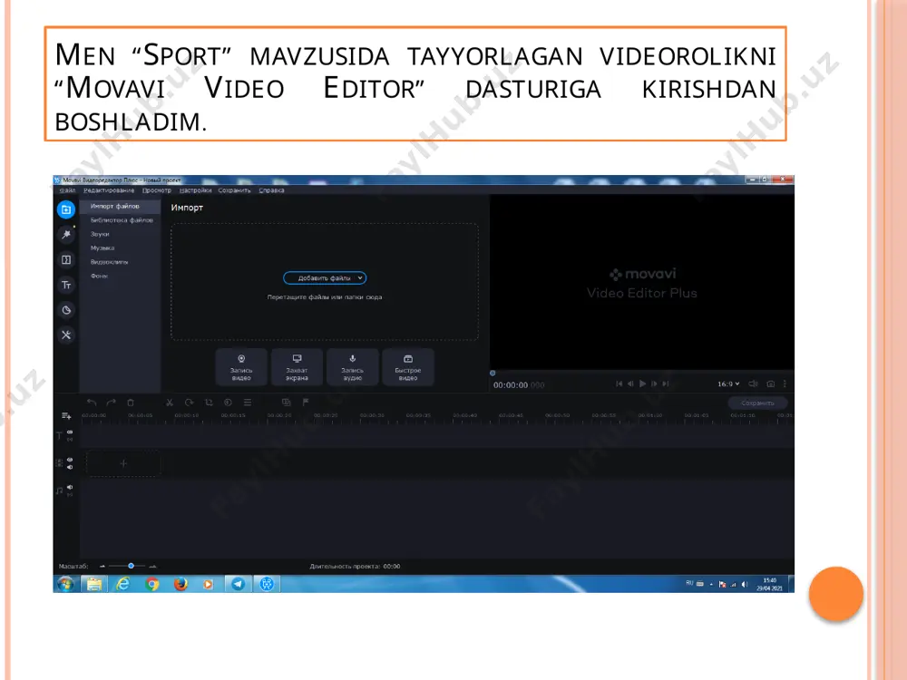
Task: Click the video track filmstrip icon
Action: tap(59, 463)
